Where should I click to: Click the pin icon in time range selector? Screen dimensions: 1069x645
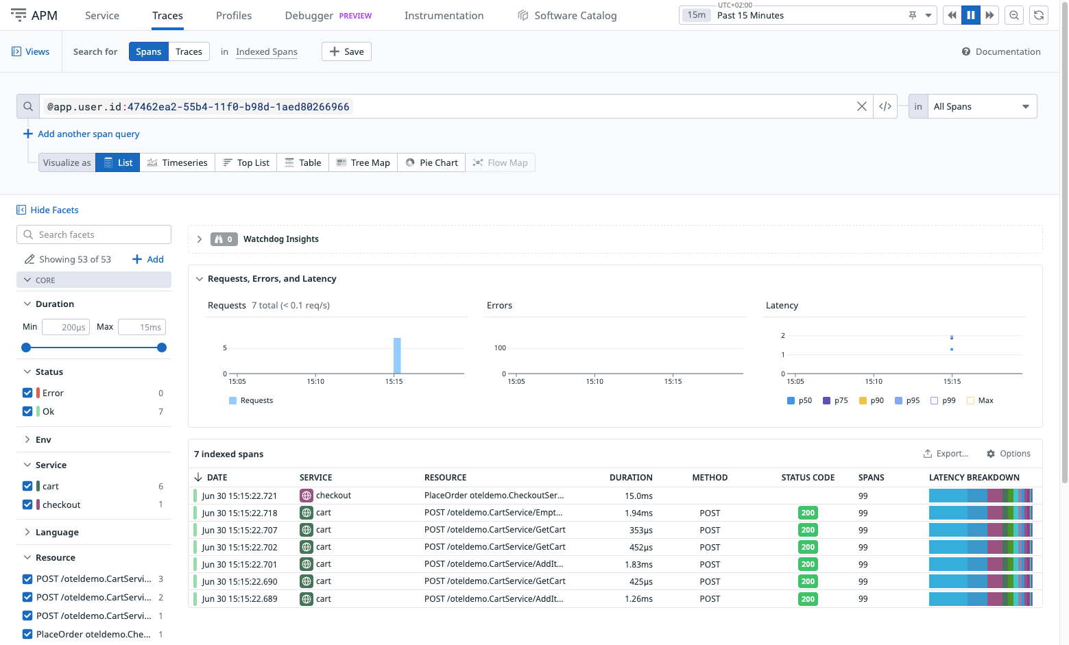click(913, 15)
